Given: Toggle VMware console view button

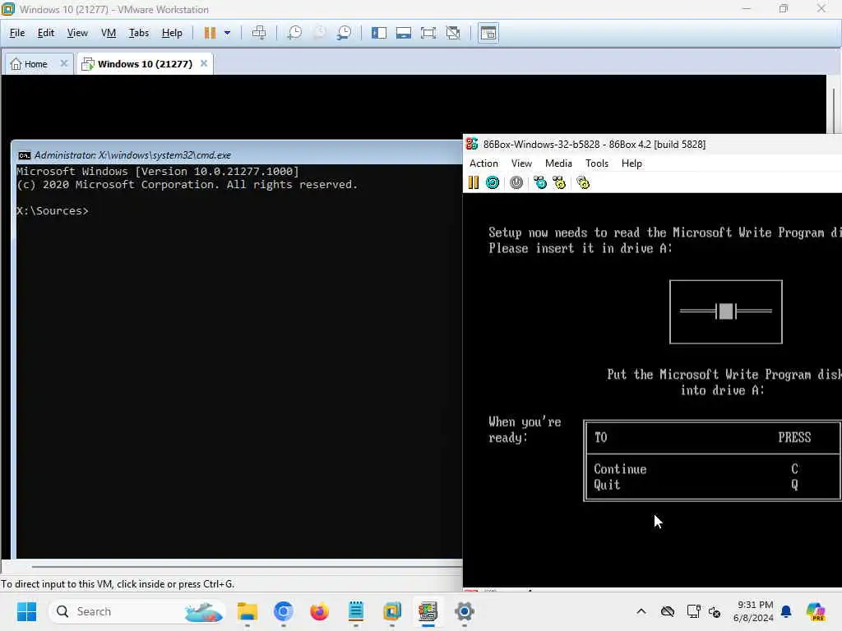Looking at the screenshot, I should (488, 33).
